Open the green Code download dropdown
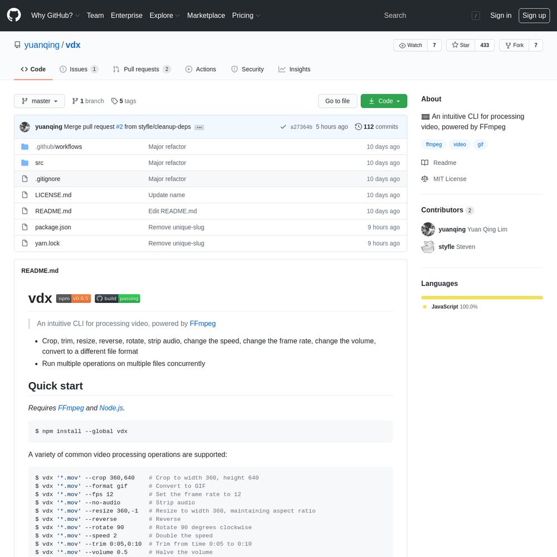The image size is (557, 557). pos(384,101)
